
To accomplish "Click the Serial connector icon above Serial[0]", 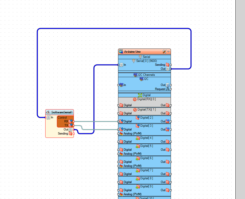I will (141, 57).
